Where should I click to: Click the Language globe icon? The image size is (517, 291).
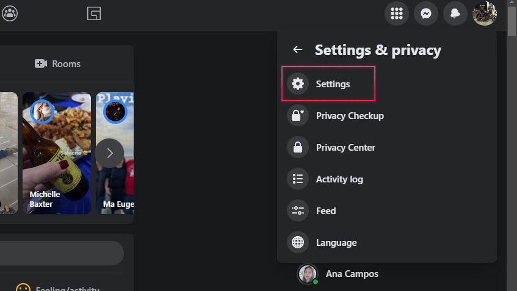coord(298,242)
